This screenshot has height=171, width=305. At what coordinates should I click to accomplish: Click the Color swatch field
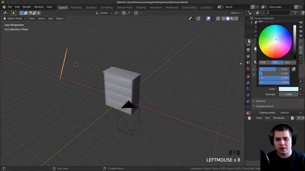tap(288, 89)
